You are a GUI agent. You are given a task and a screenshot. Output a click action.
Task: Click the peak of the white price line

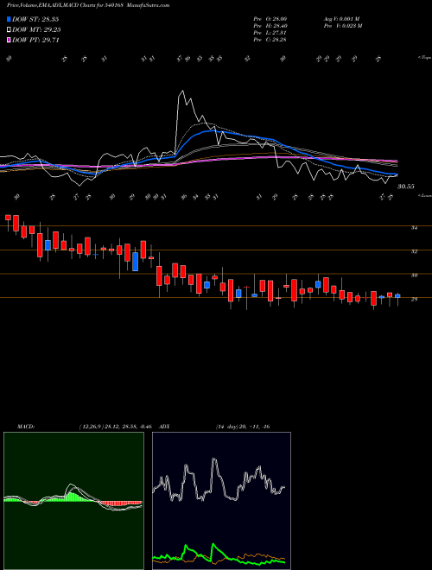(182, 92)
